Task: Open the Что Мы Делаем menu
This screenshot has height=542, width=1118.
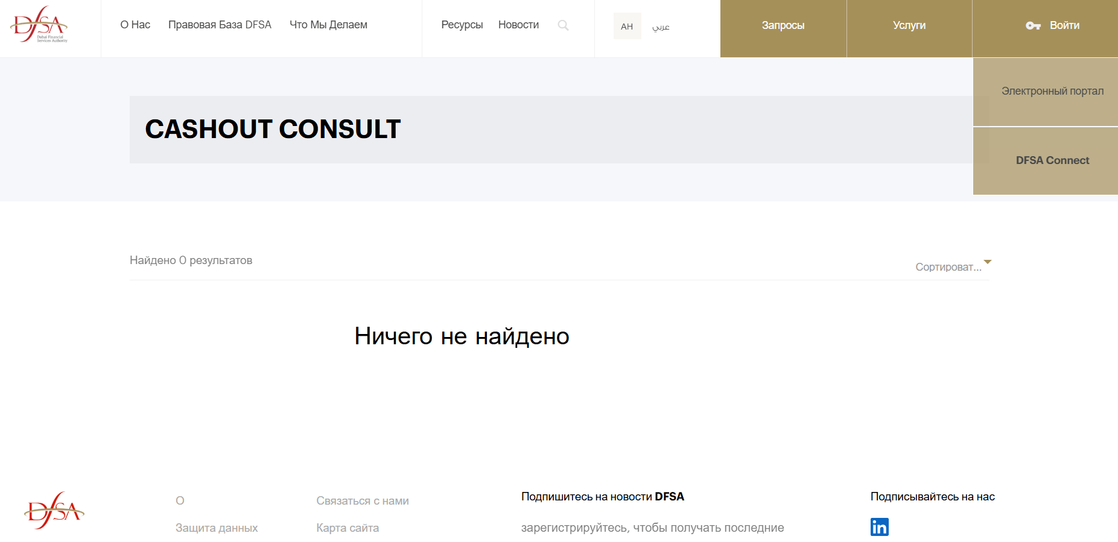Action: tap(328, 25)
